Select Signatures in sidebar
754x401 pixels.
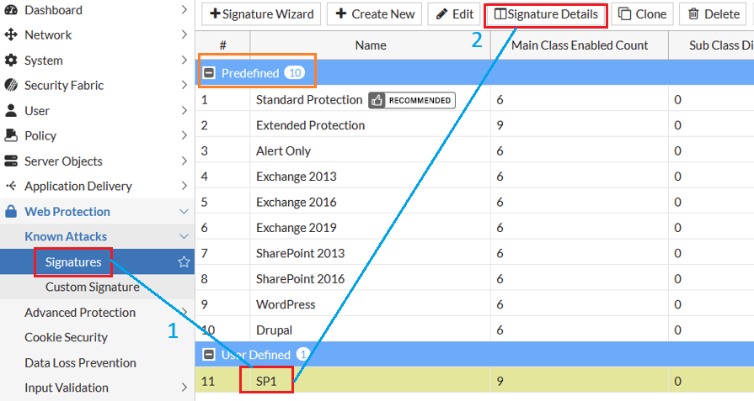click(x=73, y=262)
